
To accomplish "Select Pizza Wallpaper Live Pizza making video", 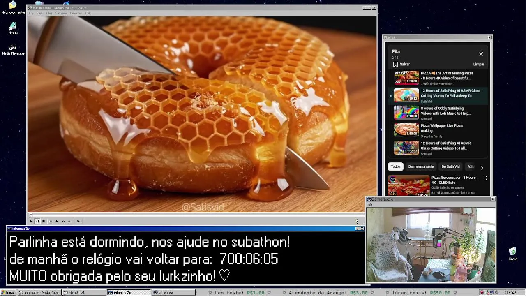I will point(438,130).
